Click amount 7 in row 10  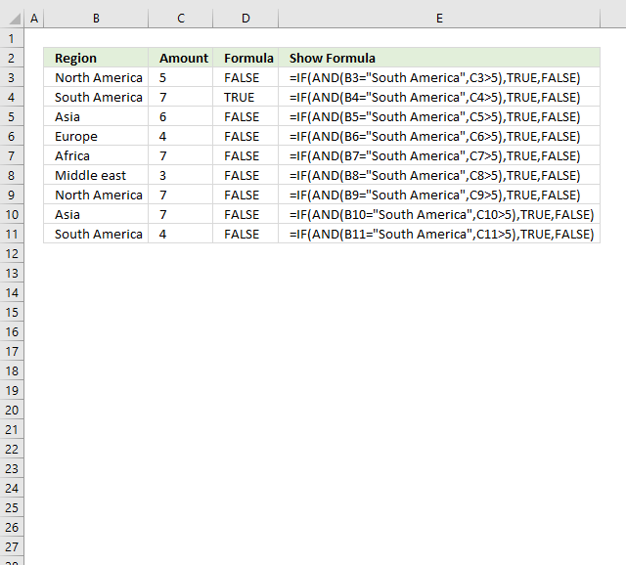(x=181, y=214)
